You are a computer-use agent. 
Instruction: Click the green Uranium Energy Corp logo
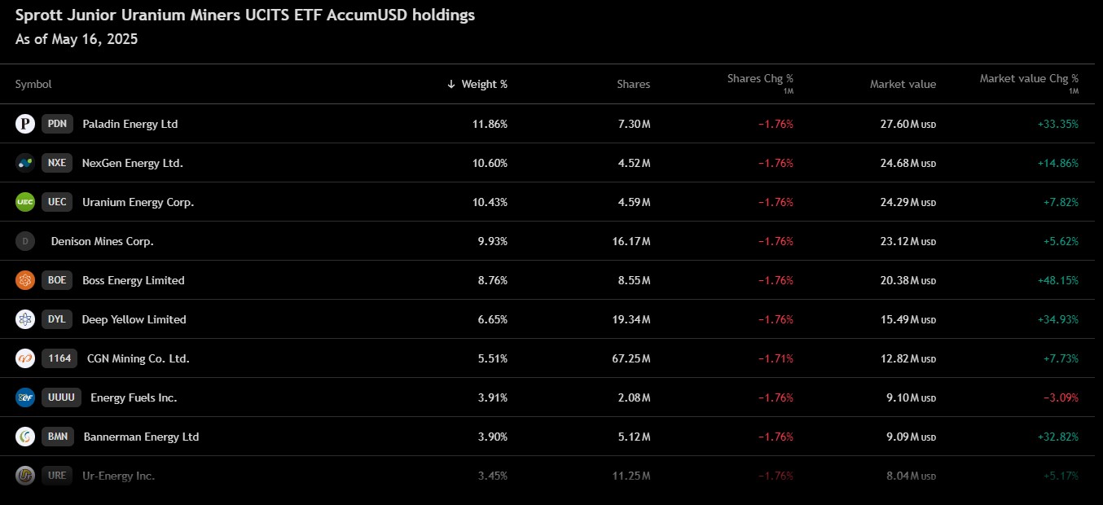click(25, 202)
